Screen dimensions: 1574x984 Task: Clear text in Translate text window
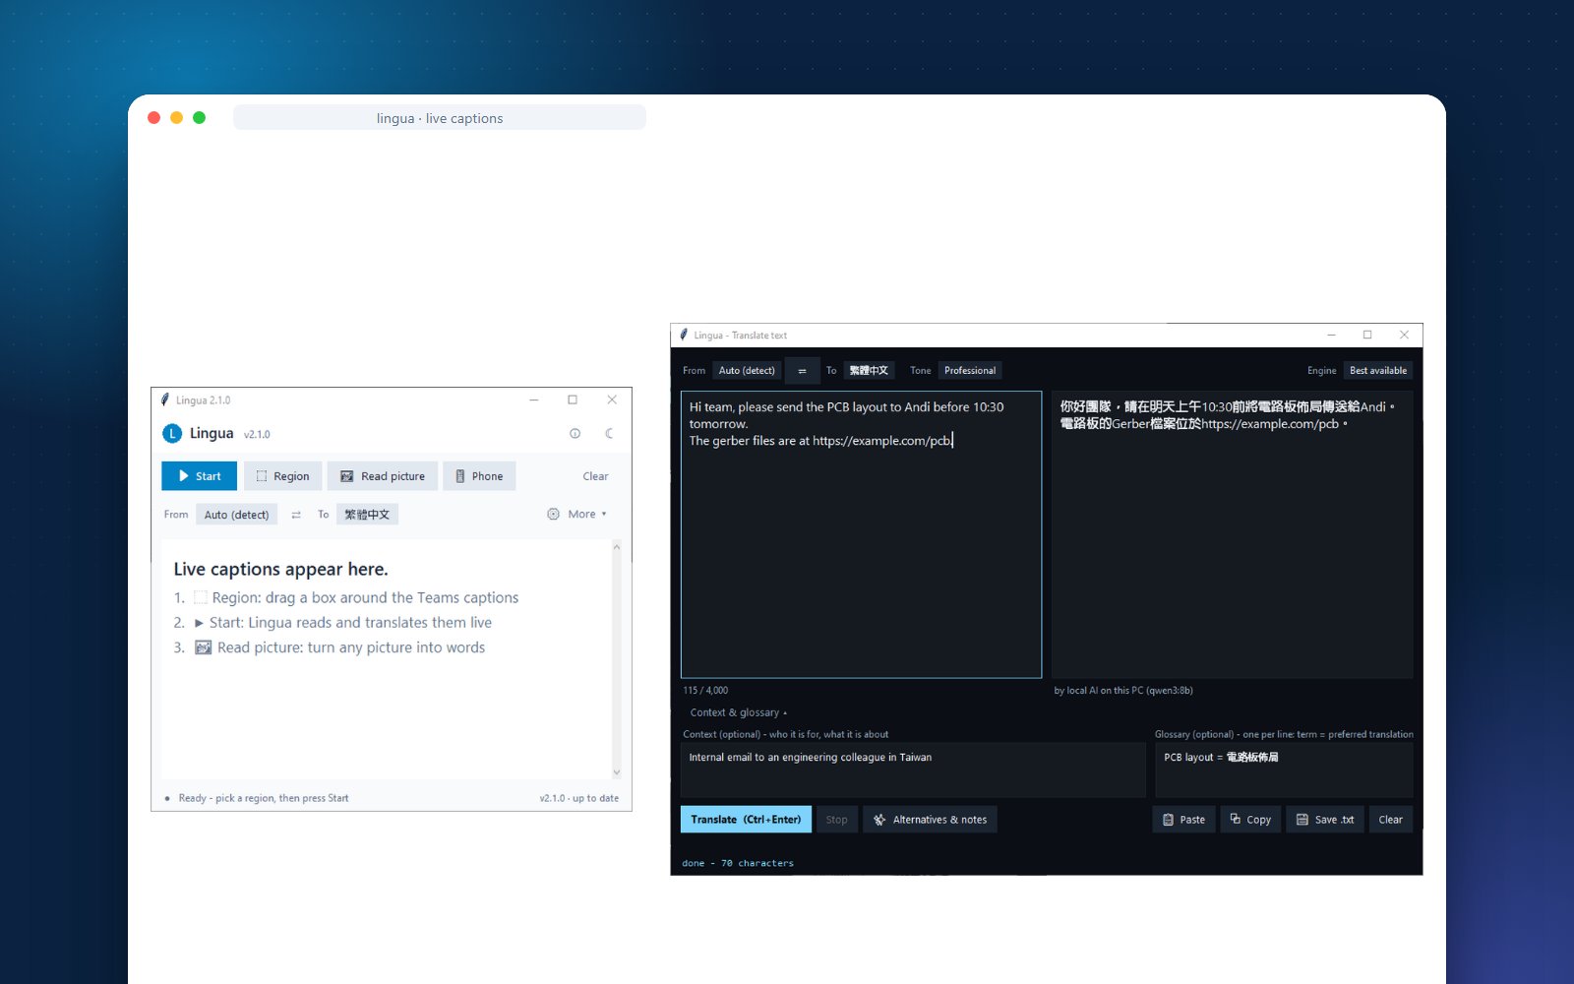coord(1390,820)
